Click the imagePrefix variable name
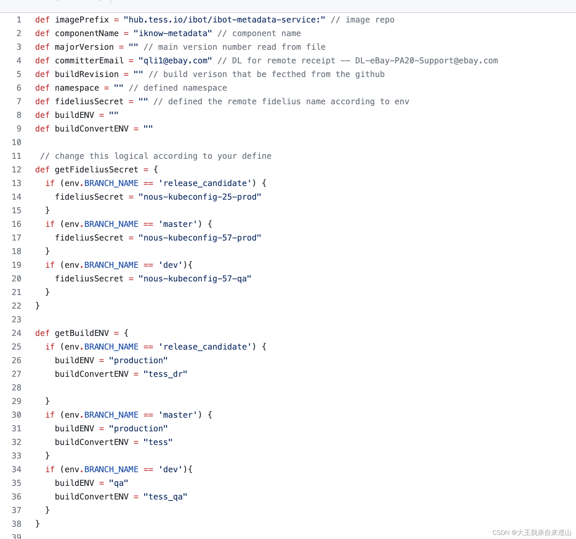The height and width of the screenshot is (539, 576). pos(82,20)
